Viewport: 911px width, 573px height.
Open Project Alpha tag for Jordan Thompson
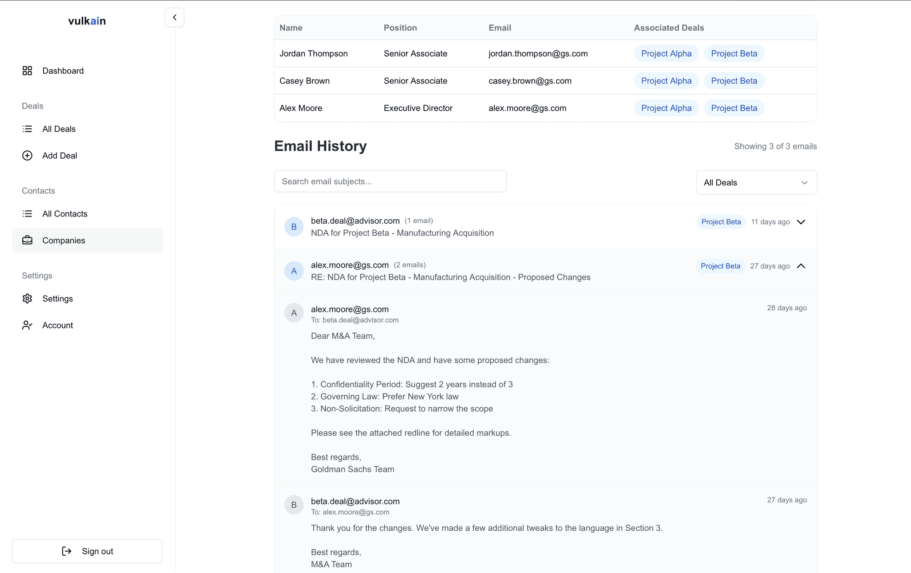tap(666, 54)
